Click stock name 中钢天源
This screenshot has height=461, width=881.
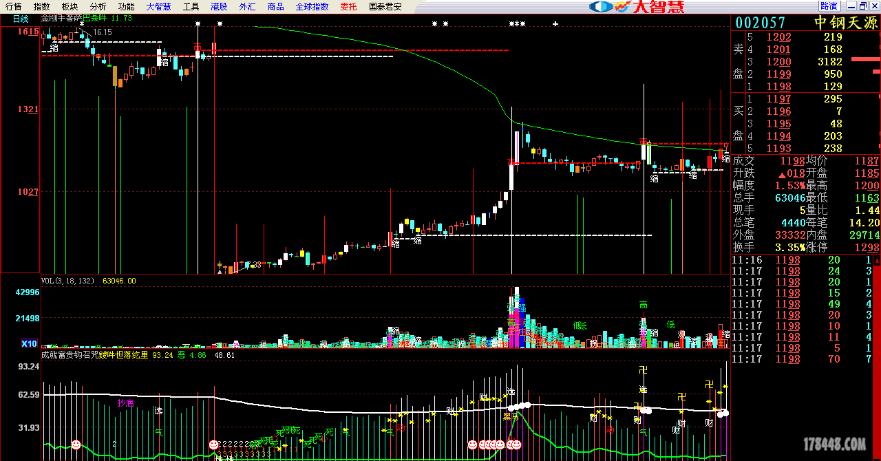847,23
